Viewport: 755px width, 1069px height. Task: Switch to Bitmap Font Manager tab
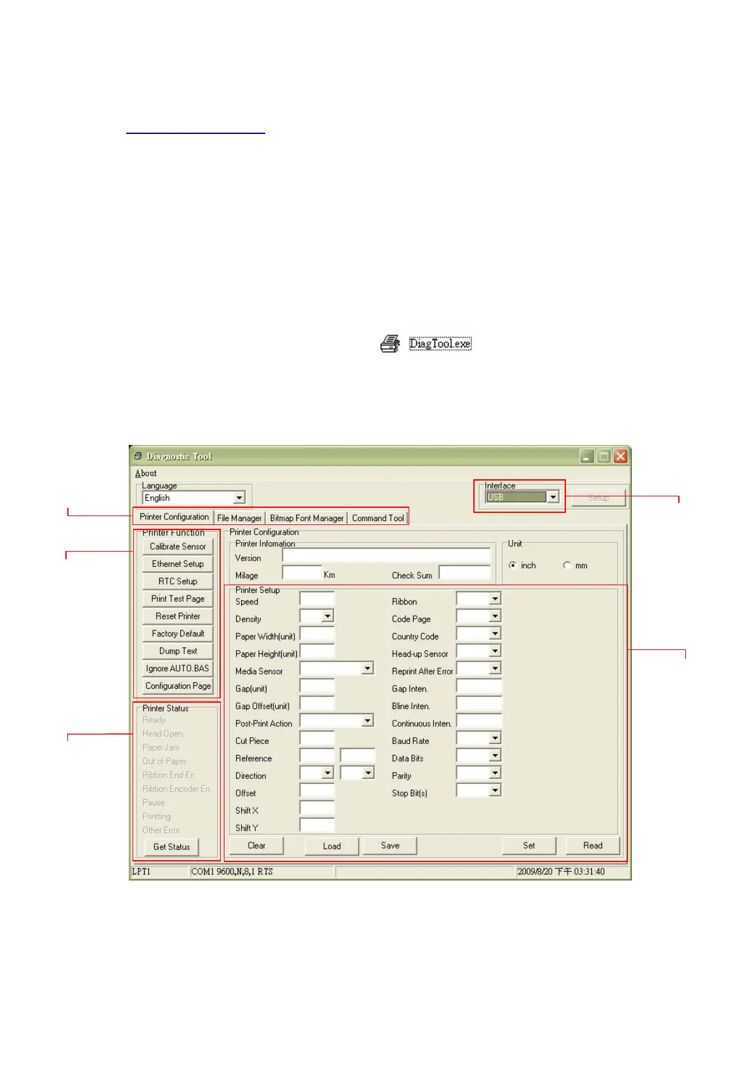tap(306, 518)
